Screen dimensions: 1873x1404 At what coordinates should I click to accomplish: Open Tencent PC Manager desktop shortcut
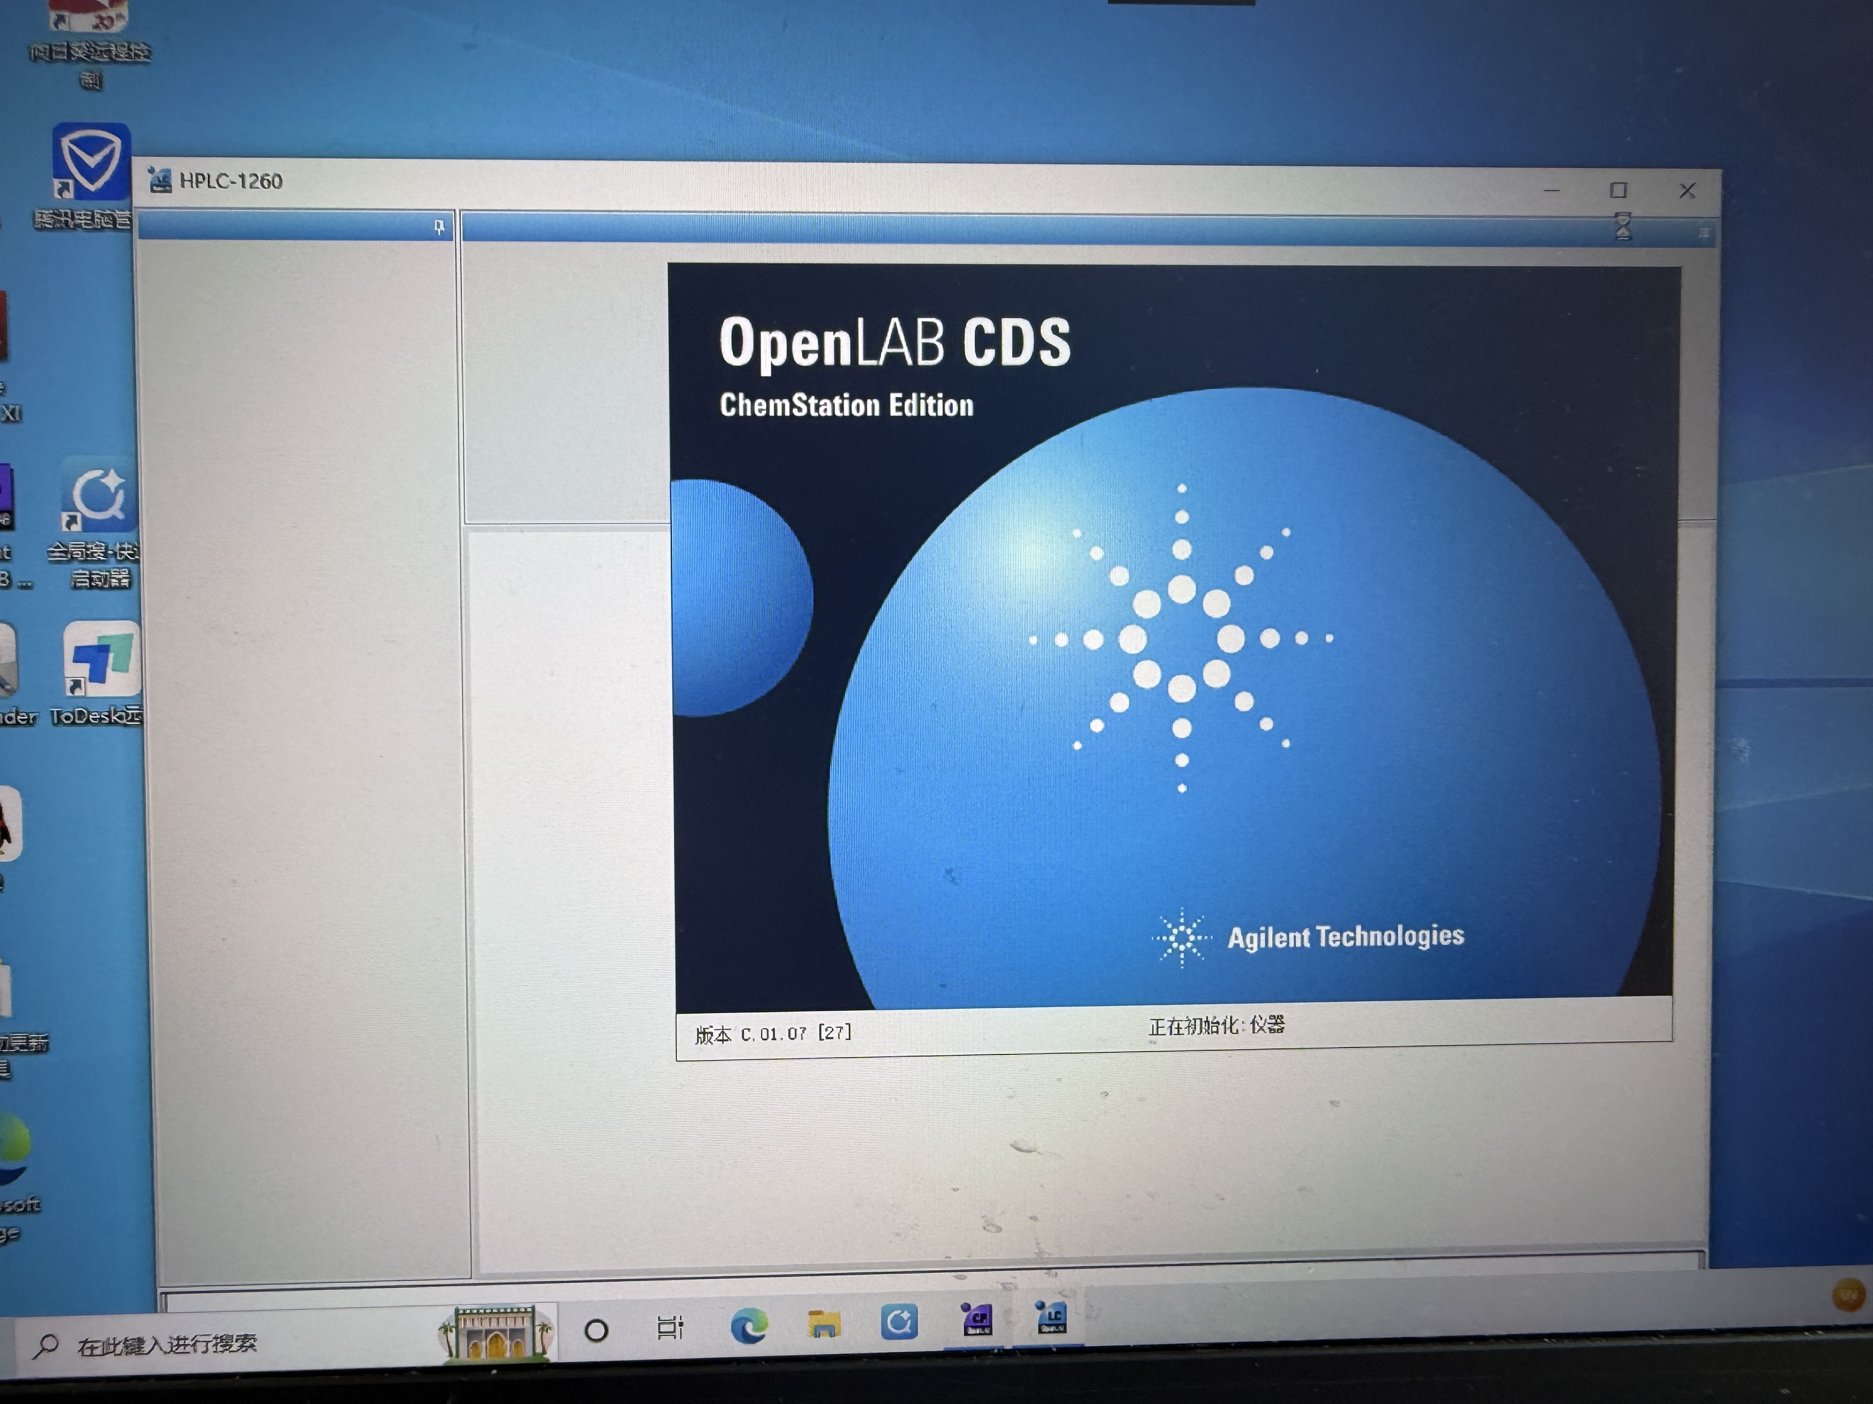(x=91, y=176)
